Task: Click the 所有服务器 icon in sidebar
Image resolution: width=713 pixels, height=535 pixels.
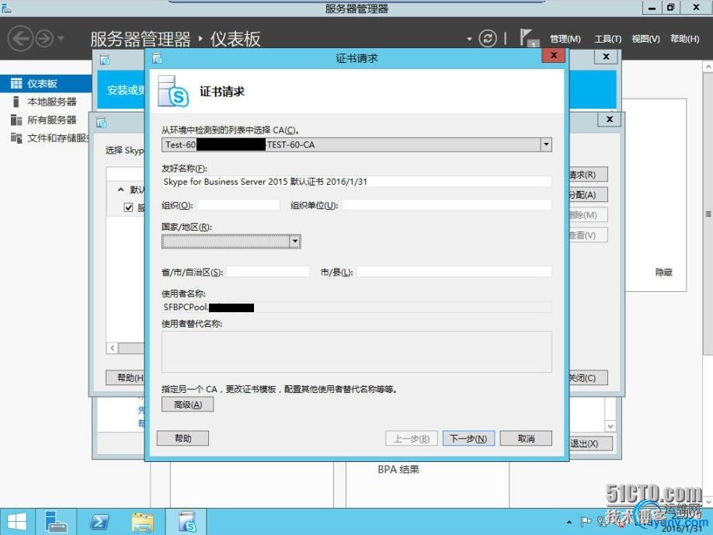Action: pyautogui.click(x=16, y=120)
